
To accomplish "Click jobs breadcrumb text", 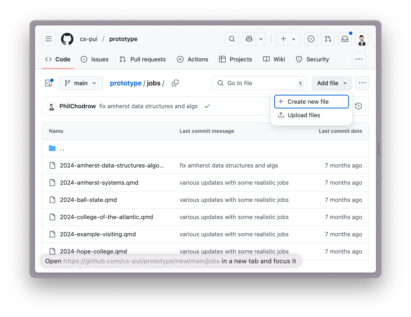I will tap(154, 83).
